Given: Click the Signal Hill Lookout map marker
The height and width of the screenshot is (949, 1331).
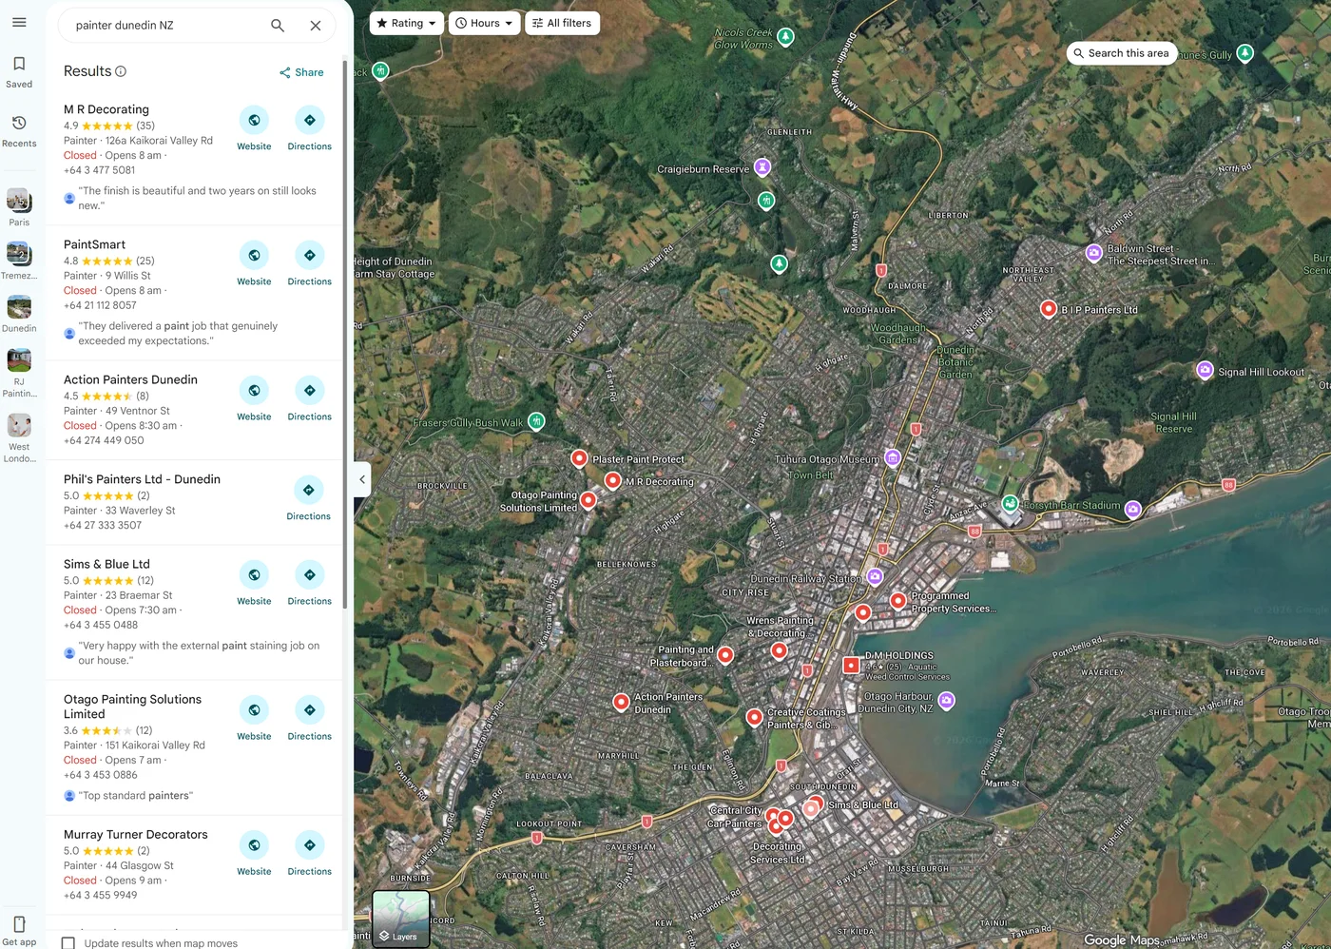Looking at the screenshot, I should [1205, 370].
